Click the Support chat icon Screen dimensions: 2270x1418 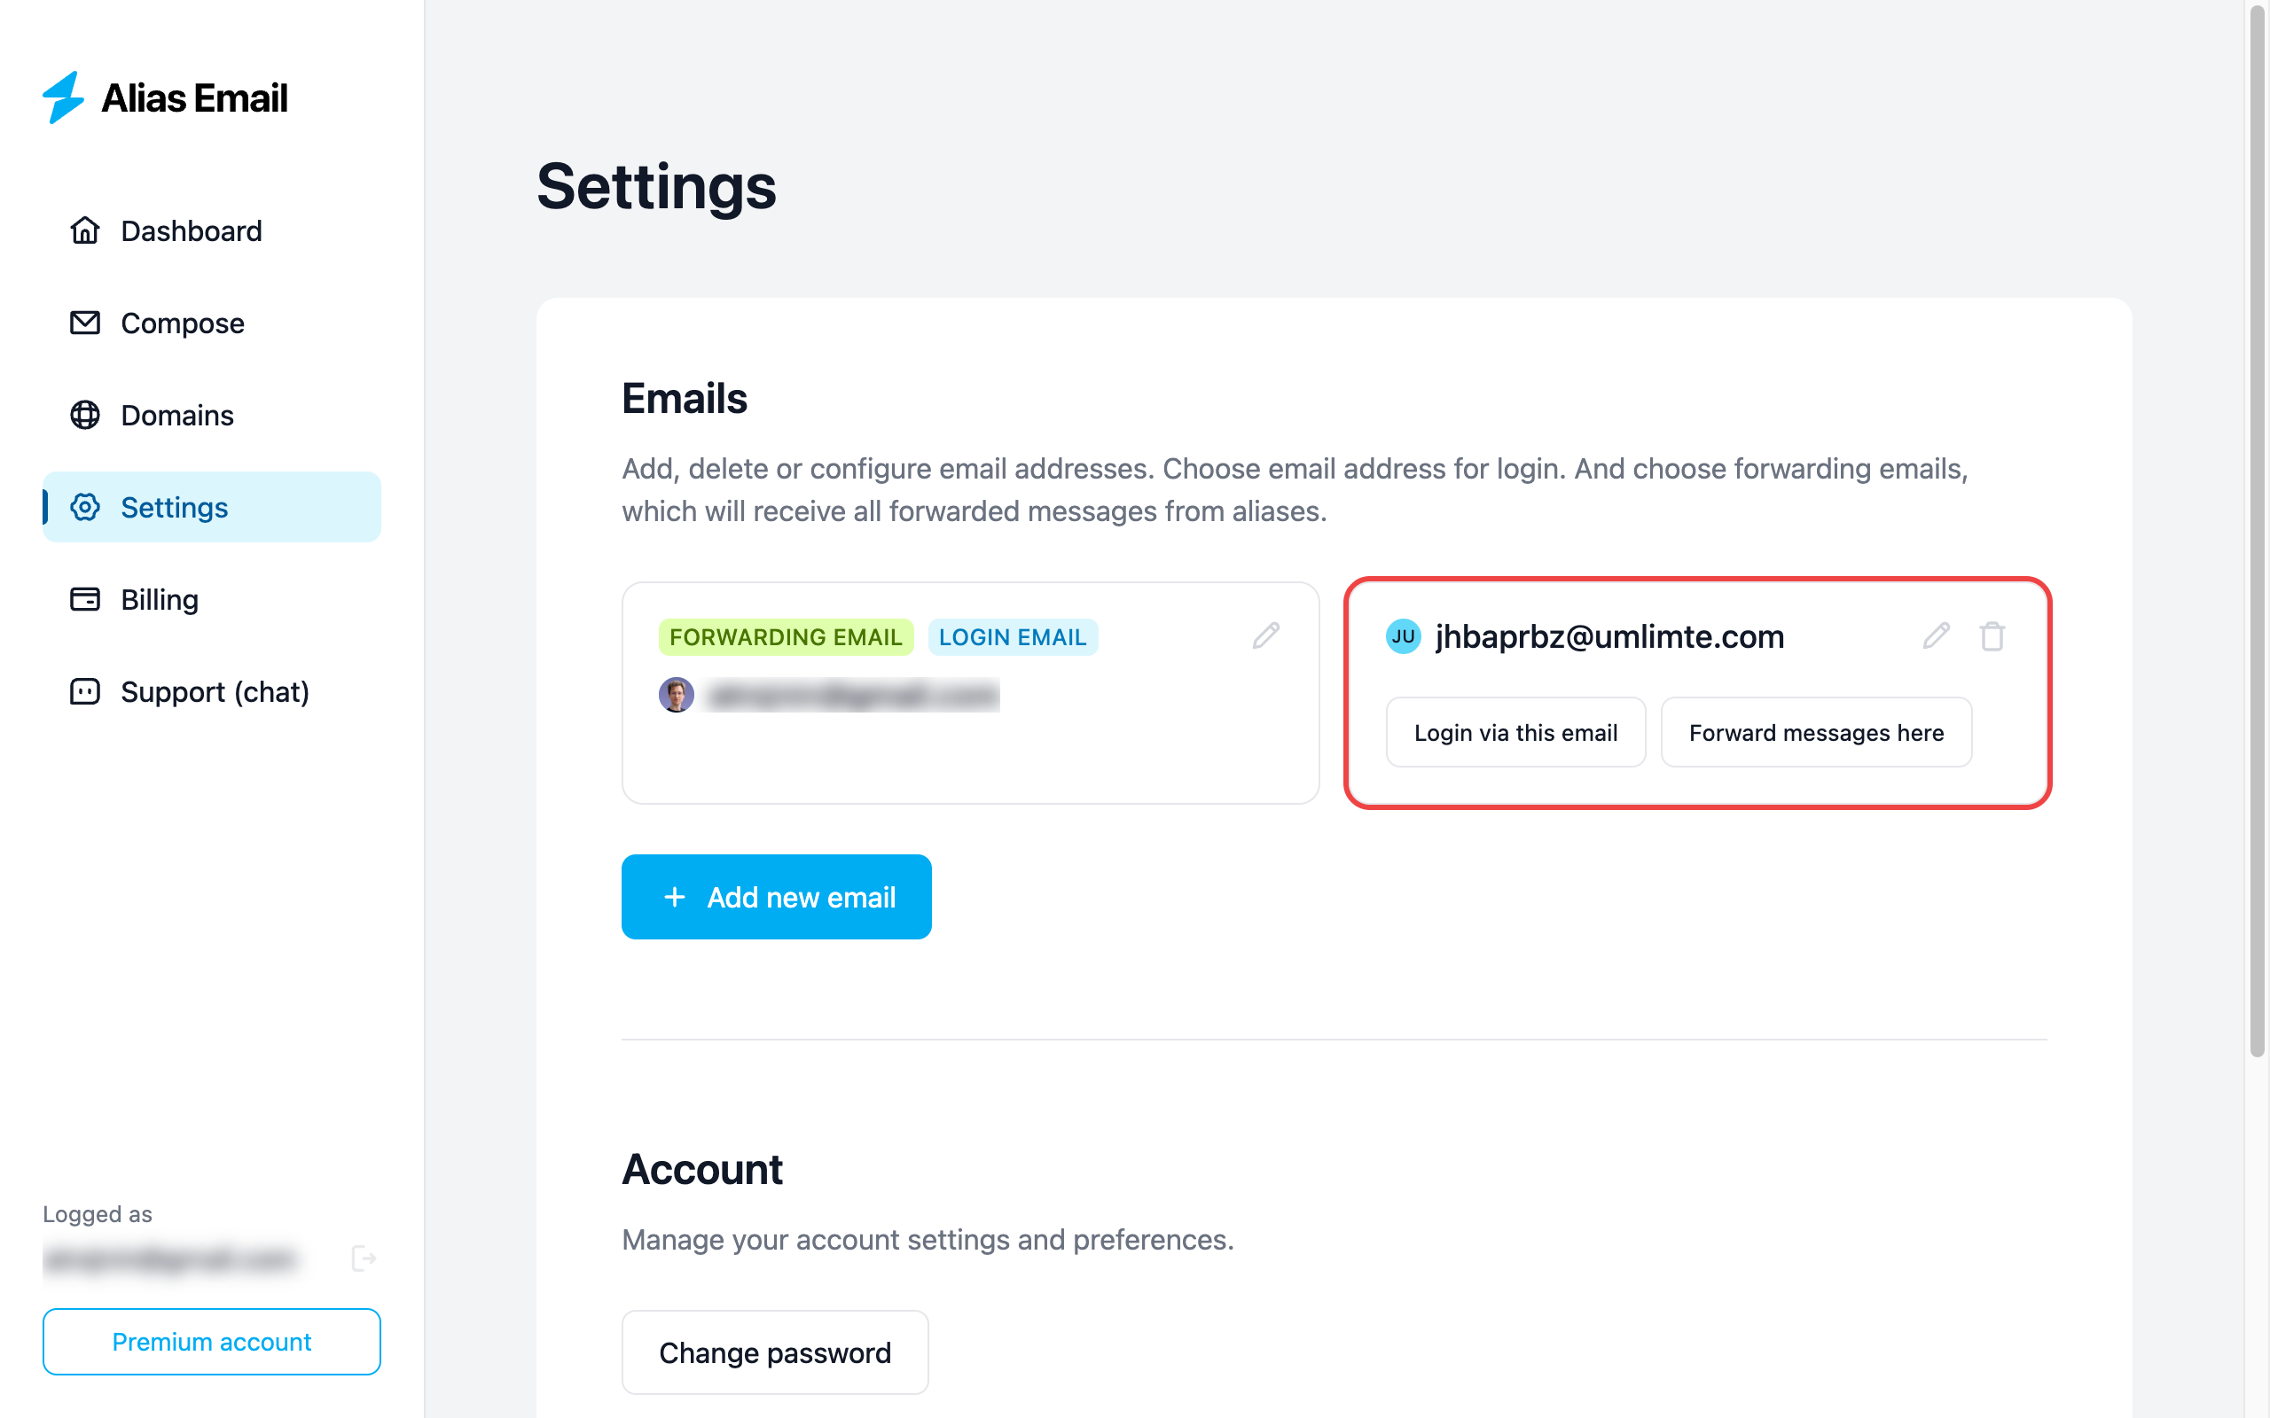[84, 692]
